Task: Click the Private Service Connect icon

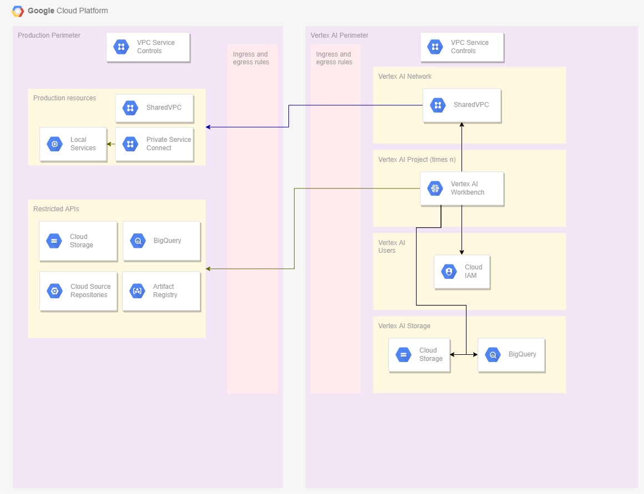Action: 130,144
